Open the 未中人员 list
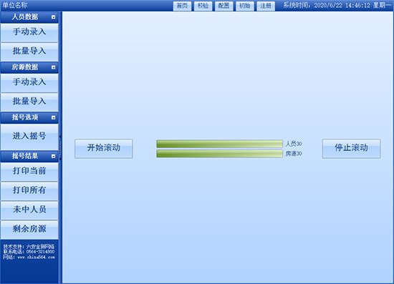 [29, 210]
